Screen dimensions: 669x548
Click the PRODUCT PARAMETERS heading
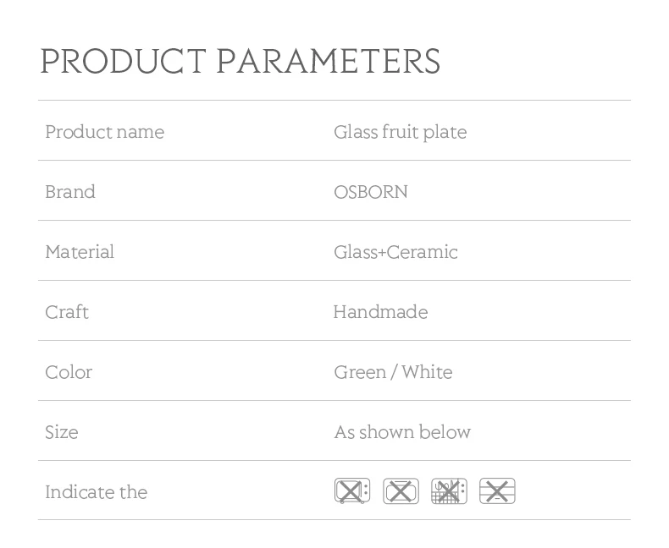[241, 61]
